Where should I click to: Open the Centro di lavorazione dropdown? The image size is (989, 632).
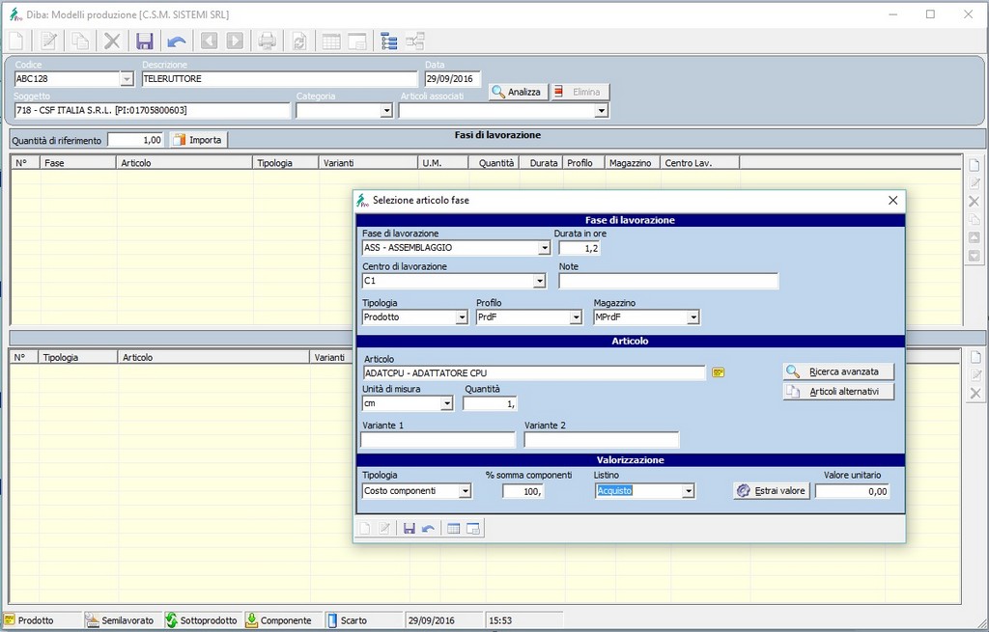click(539, 281)
